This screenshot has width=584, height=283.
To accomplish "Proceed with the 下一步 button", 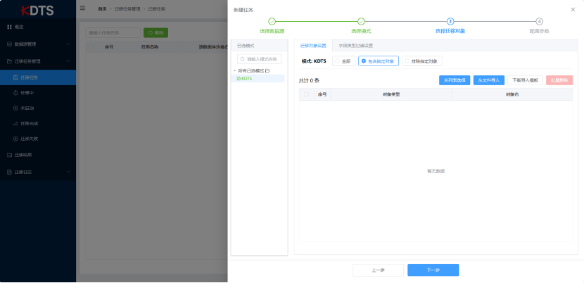I will coord(433,270).
